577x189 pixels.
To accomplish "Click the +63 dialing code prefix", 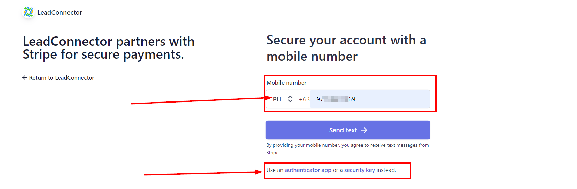I will [x=304, y=99].
